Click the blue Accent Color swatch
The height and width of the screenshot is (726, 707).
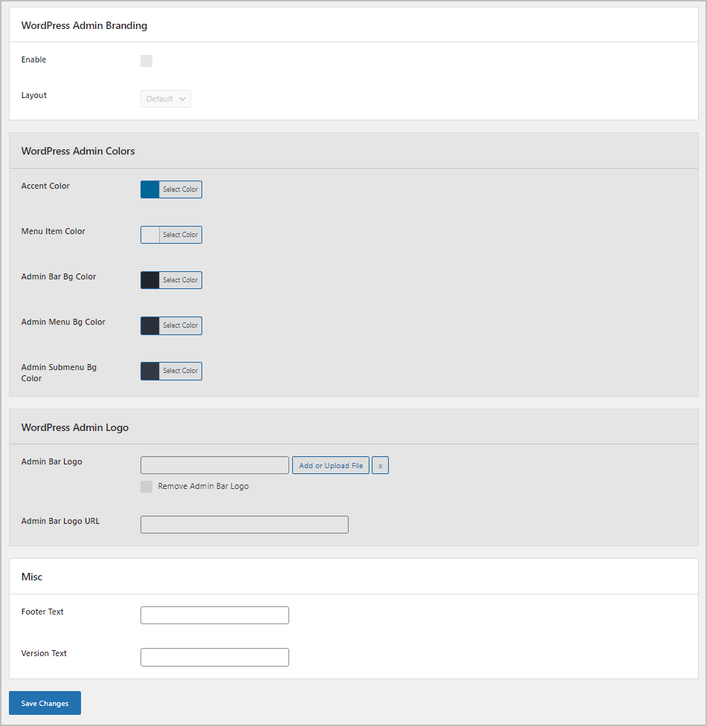click(x=149, y=189)
